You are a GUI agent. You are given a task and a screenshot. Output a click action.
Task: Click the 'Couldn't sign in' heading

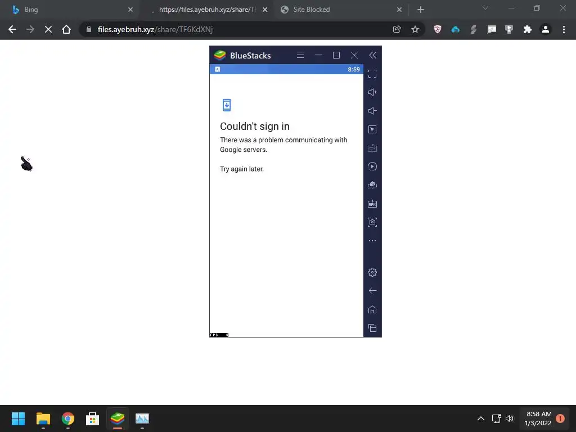(x=255, y=127)
